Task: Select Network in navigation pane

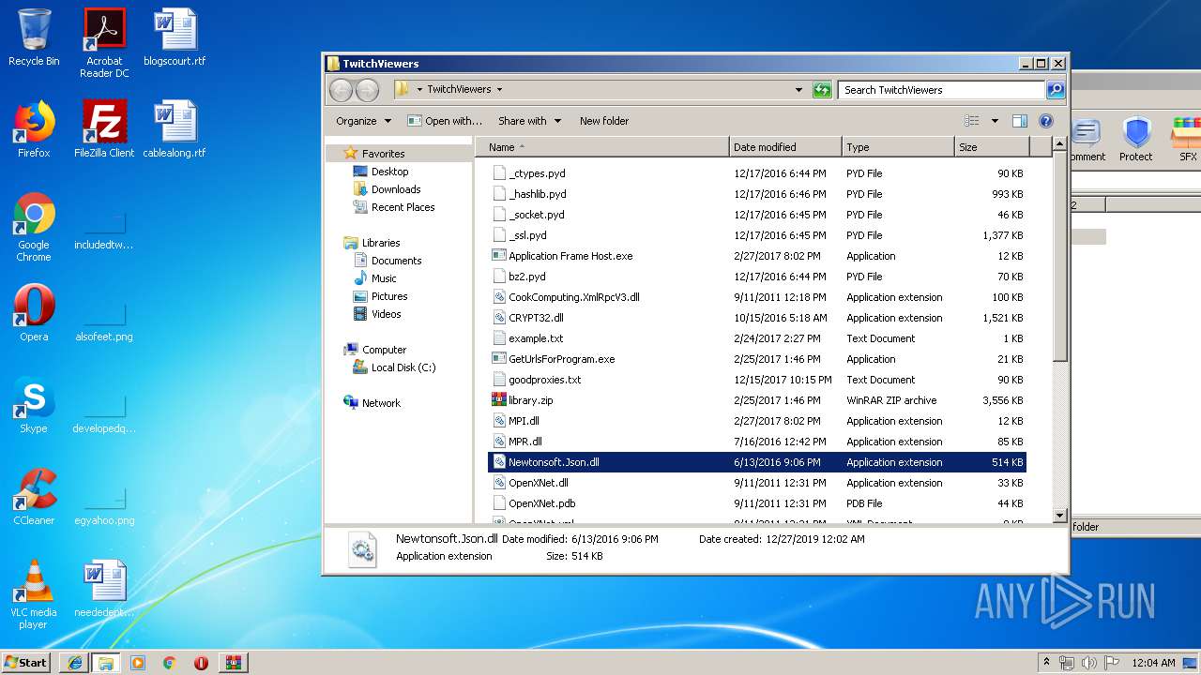Action: [381, 403]
